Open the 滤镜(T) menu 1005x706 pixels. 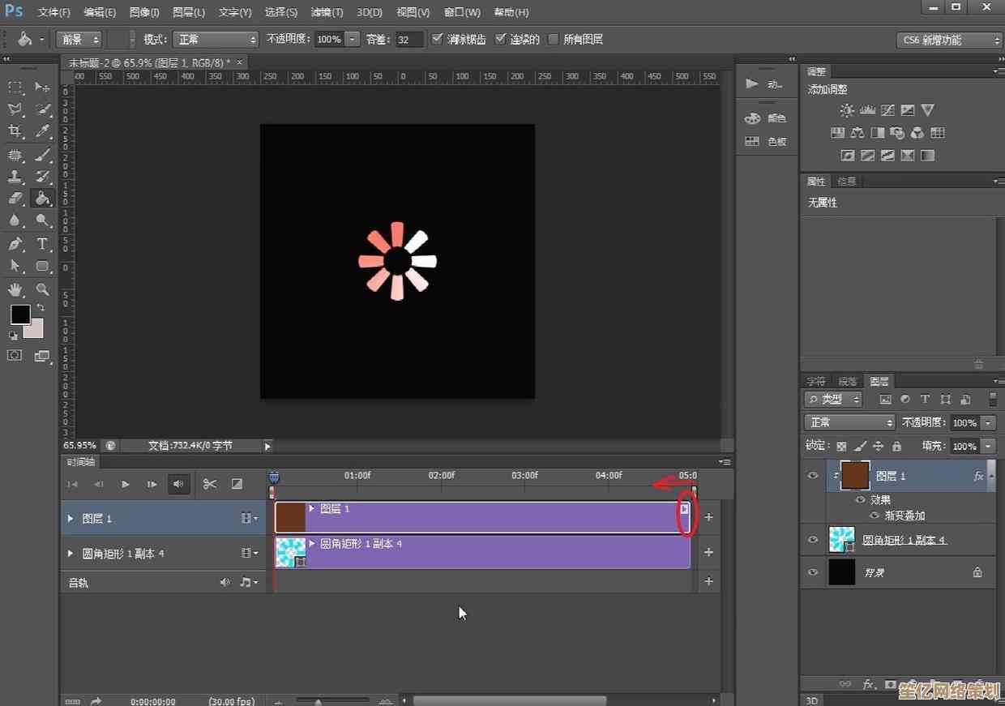click(x=327, y=12)
